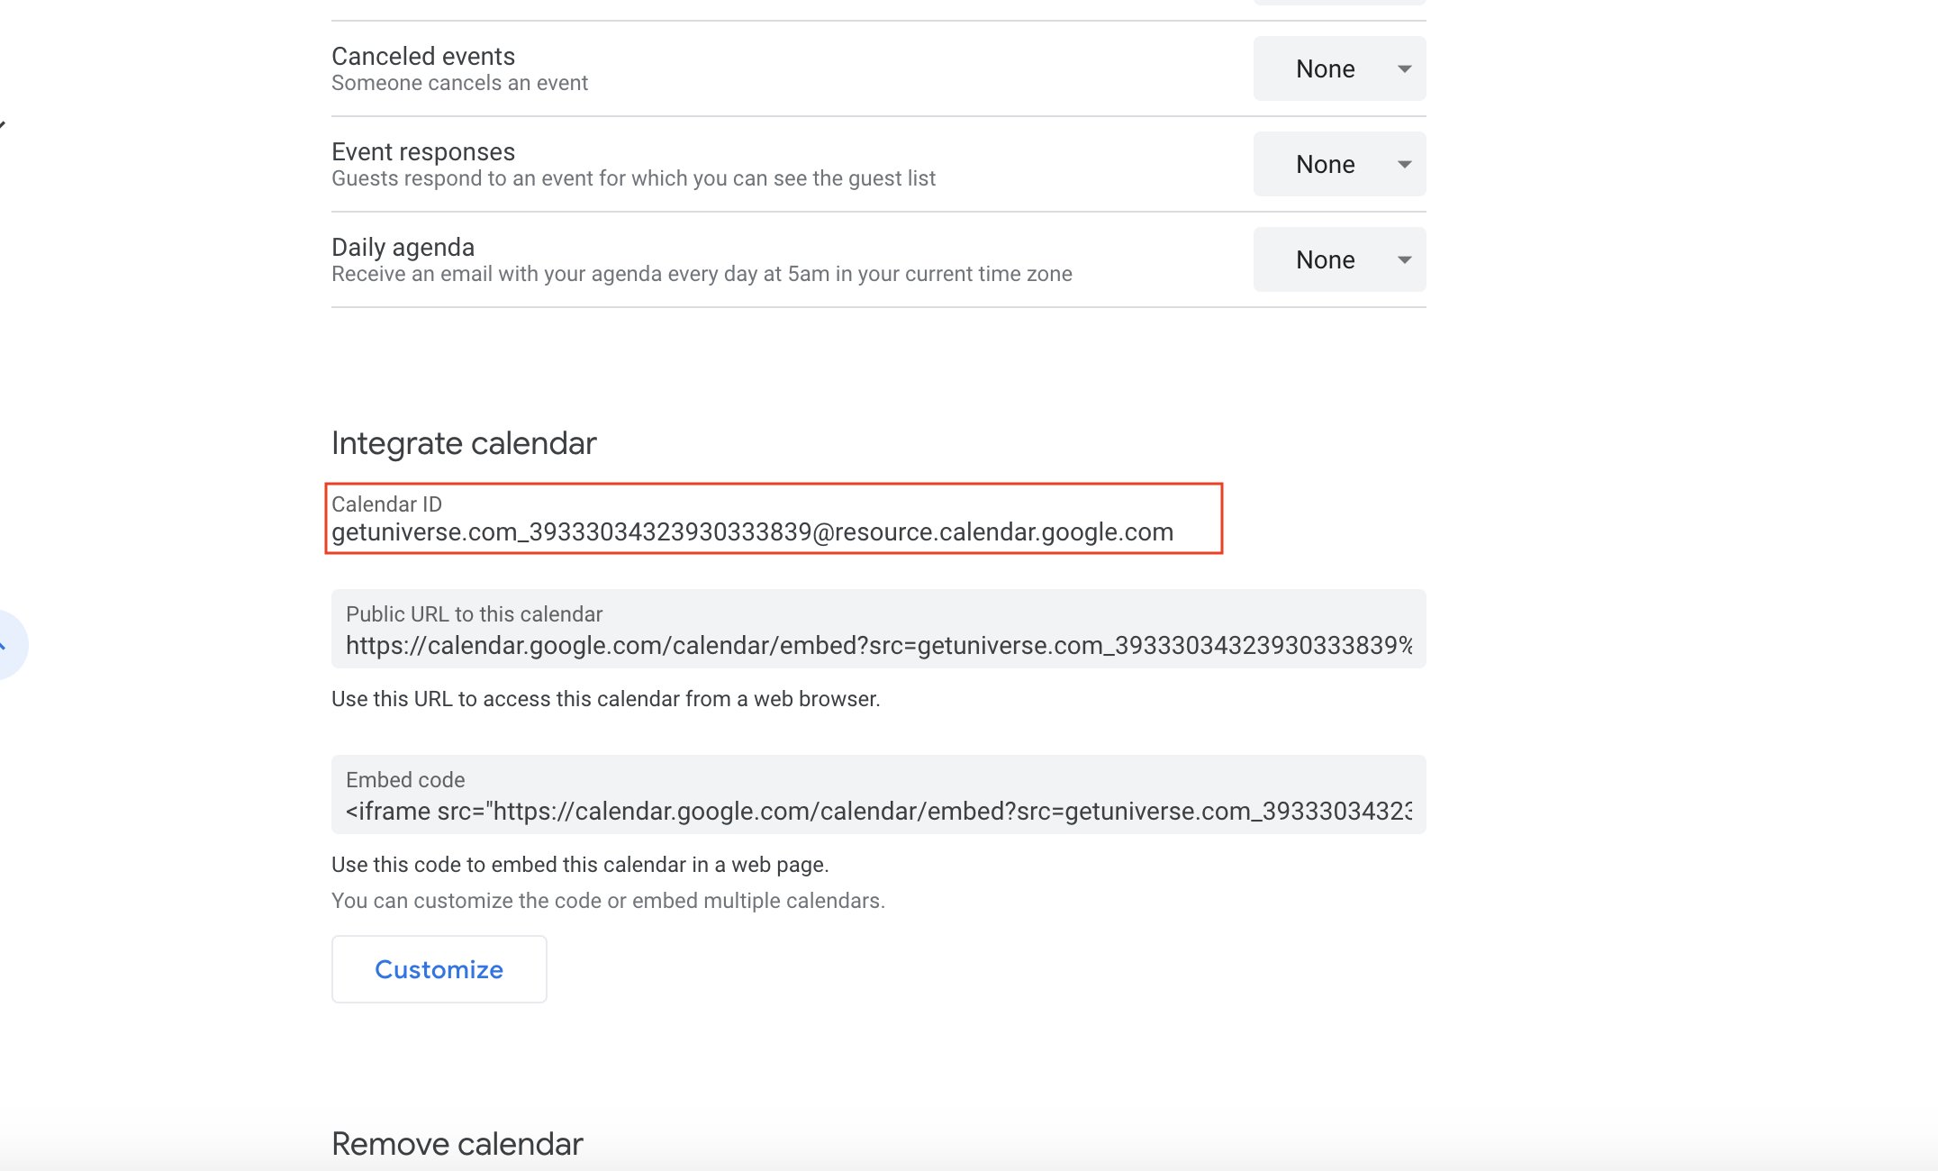Click the Calendar ID address text
Image resolution: width=1938 pixels, height=1171 pixels.
(752, 532)
